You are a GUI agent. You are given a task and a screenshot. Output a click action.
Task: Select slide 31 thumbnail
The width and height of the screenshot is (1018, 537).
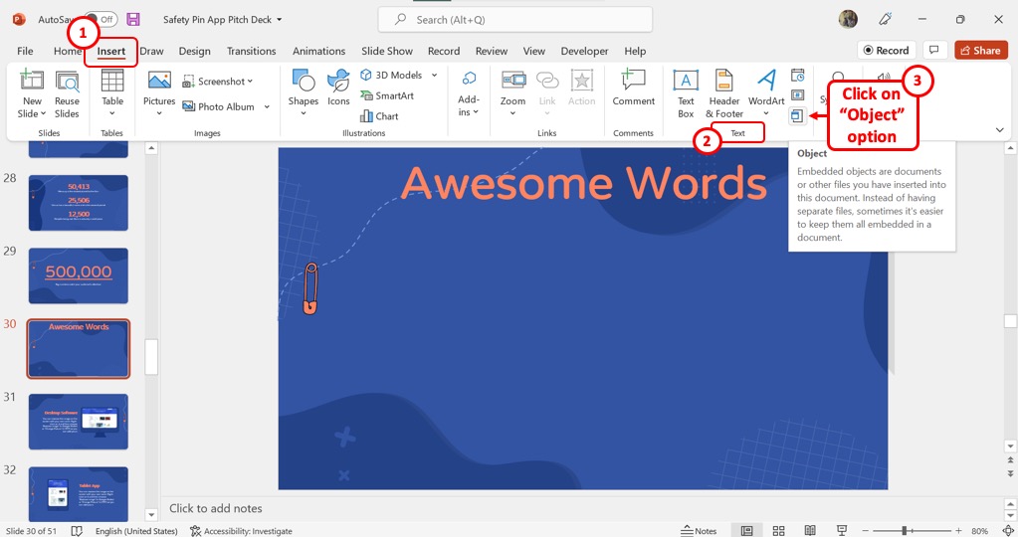pos(79,422)
